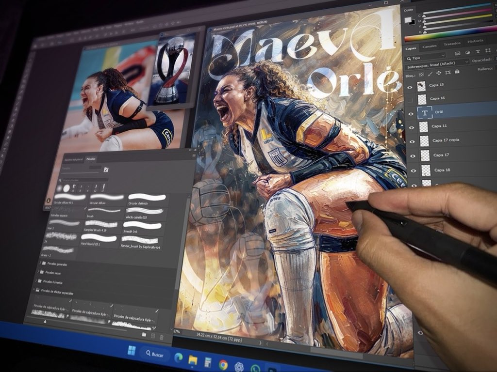Hide the Capa 11 layer

[x=412, y=128]
